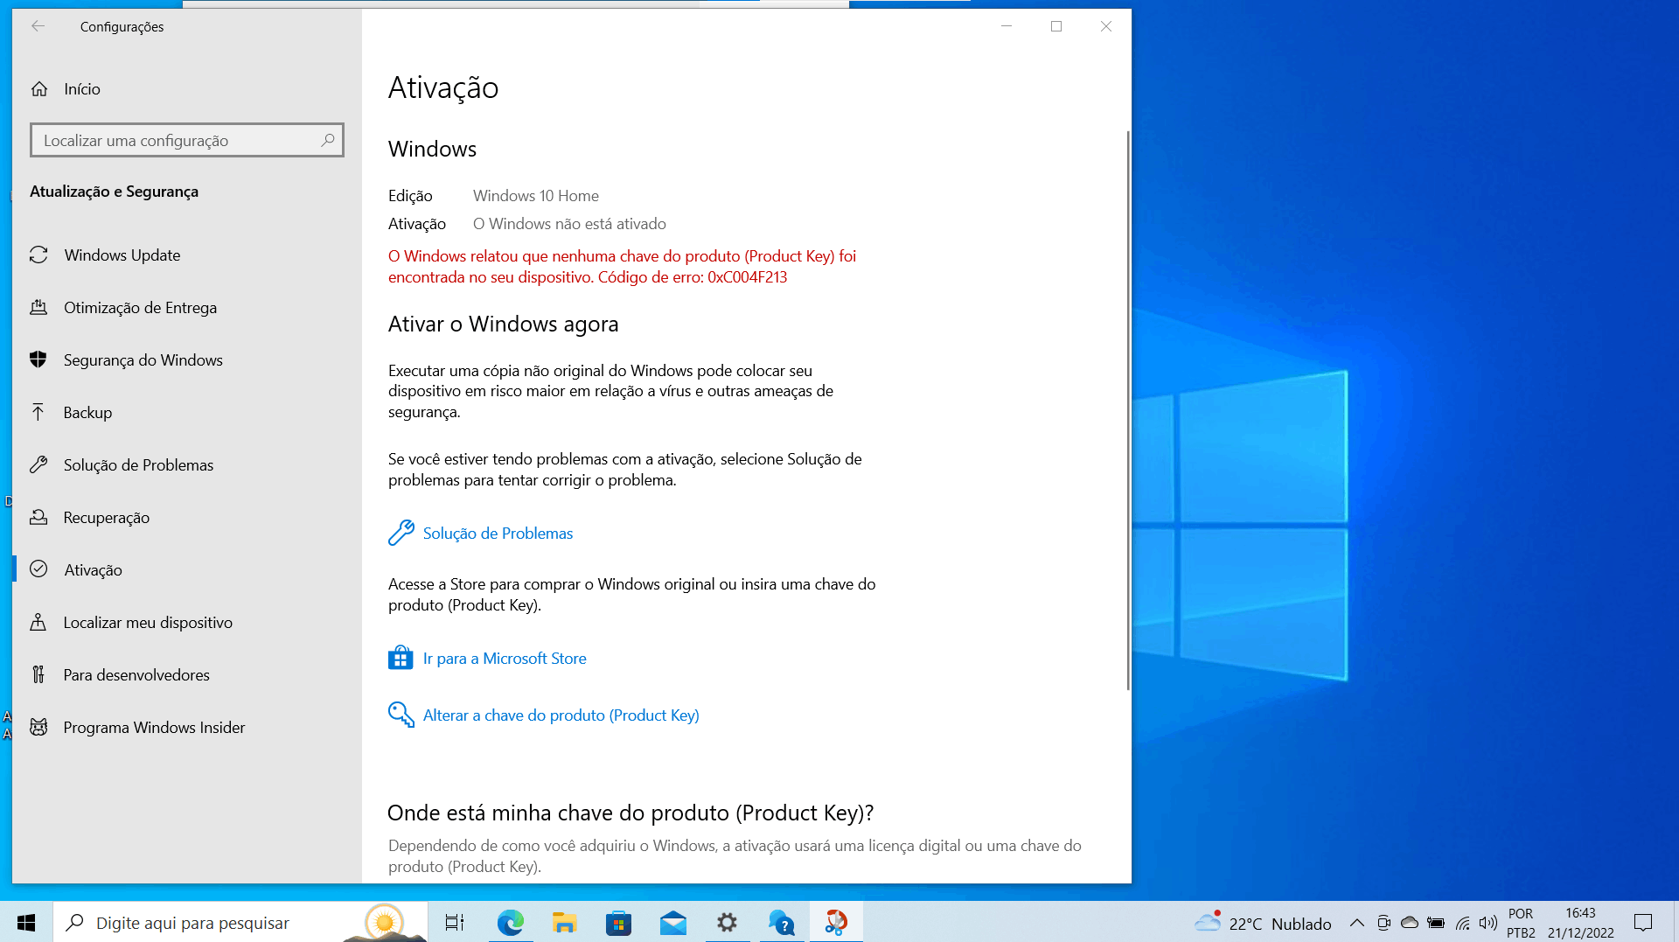
Task: Select Otimização de Entrega
Action: coord(187,308)
